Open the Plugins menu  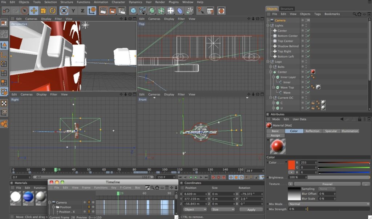tap(174, 2)
